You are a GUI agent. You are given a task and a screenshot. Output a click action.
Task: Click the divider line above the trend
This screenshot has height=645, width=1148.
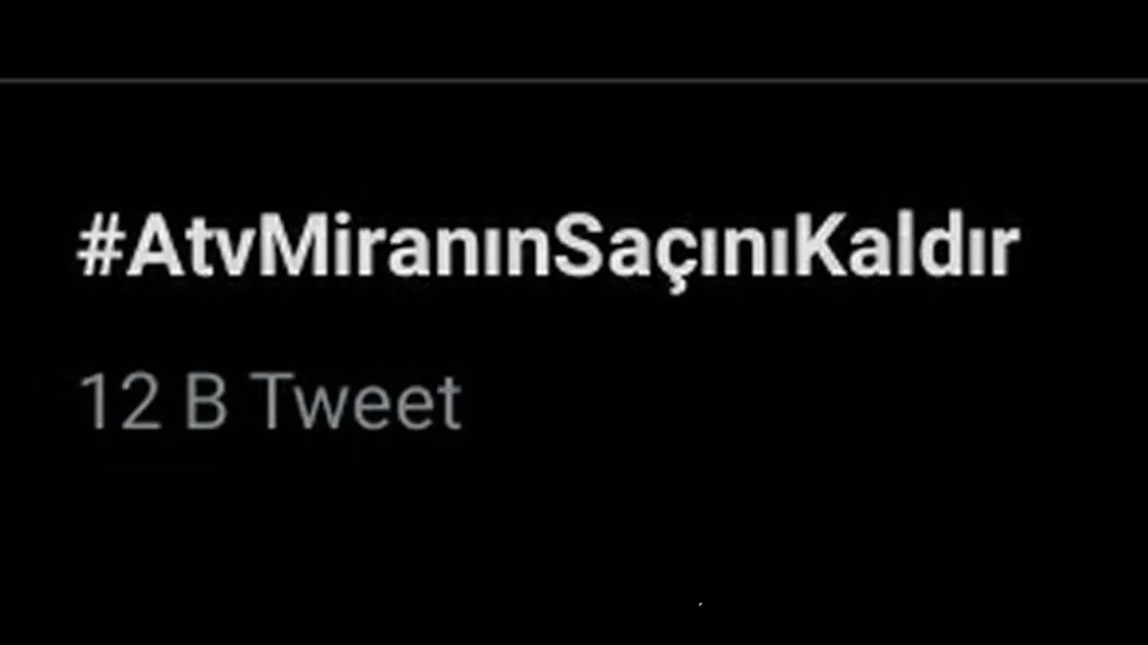pyautogui.click(x=574, y=81)
